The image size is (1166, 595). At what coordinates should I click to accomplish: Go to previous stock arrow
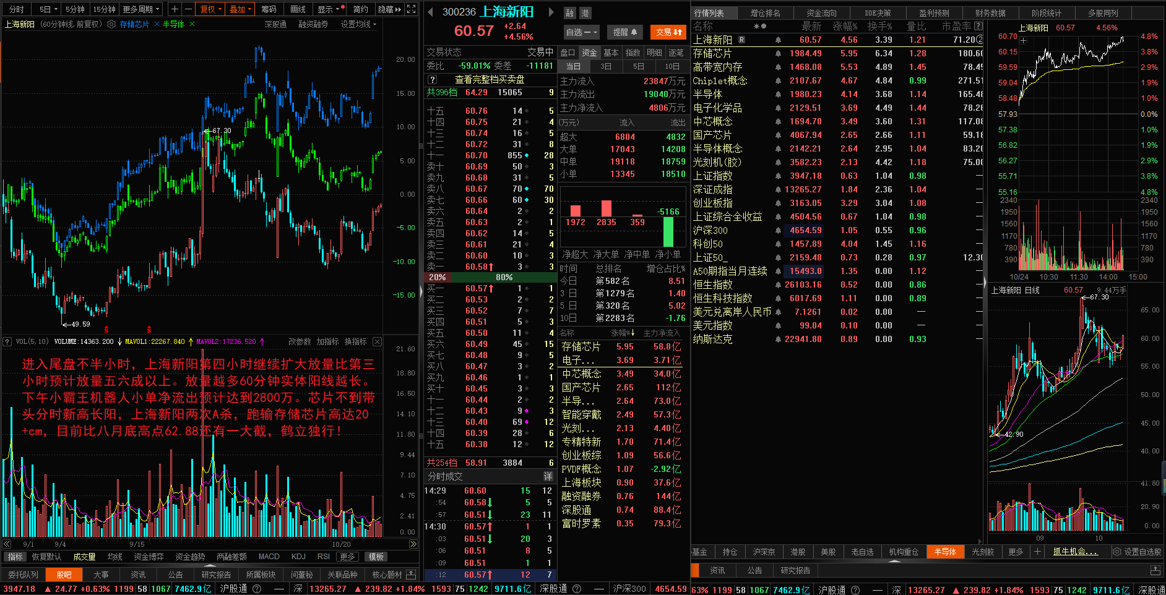coord(431,12)
